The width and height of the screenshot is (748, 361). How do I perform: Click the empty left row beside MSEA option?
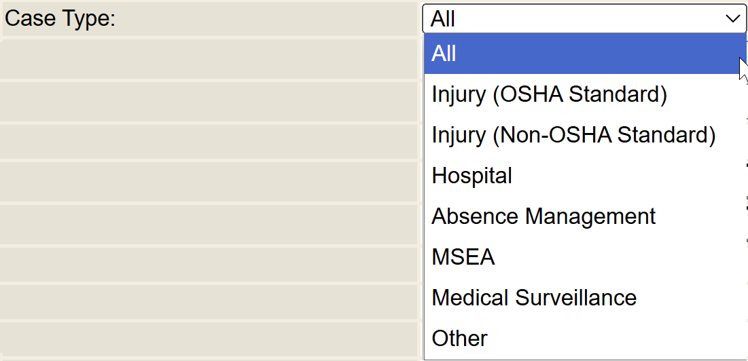pos(209,264)
